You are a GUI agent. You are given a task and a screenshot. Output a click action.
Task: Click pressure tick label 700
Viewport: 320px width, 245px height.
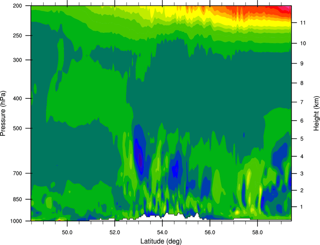point(18,173)
